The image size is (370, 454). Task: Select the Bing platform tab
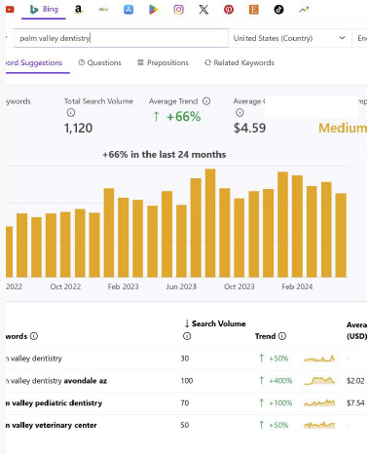[44, 10]
